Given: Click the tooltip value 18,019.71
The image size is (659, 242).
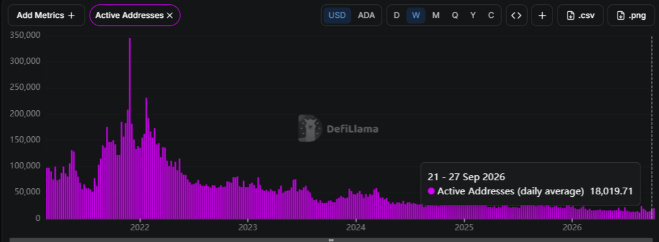Looking at the screenshot, I should point(611,191).
